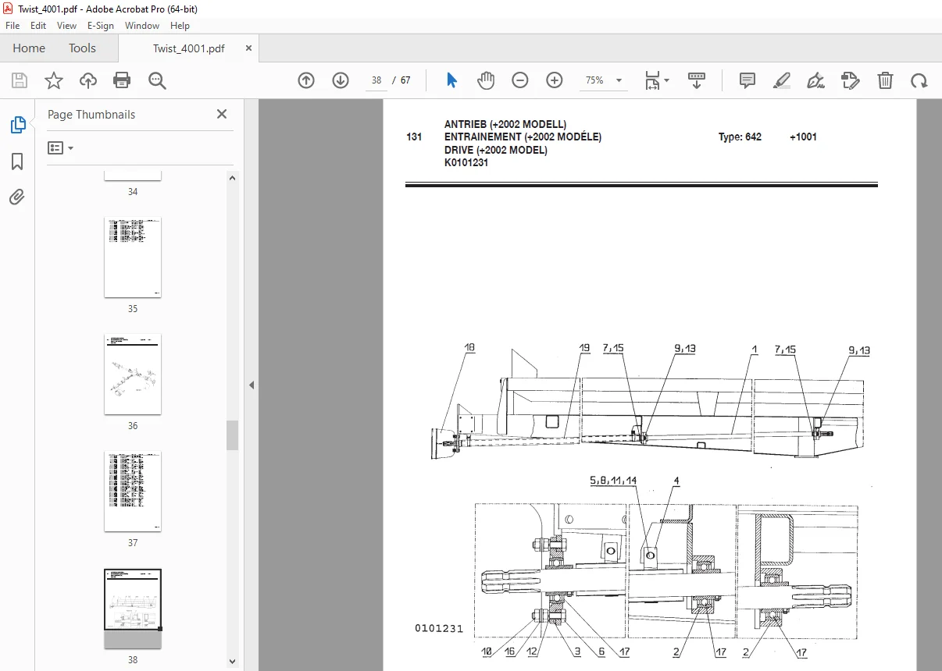942x671 pixels.
Task: Click the thumbnails scrollbar handle
Action: 232,435
